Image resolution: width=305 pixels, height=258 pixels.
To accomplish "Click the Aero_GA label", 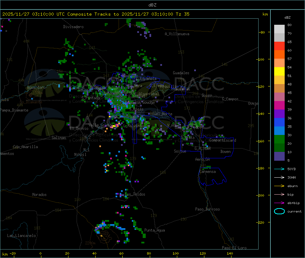I will pos(203,159).
